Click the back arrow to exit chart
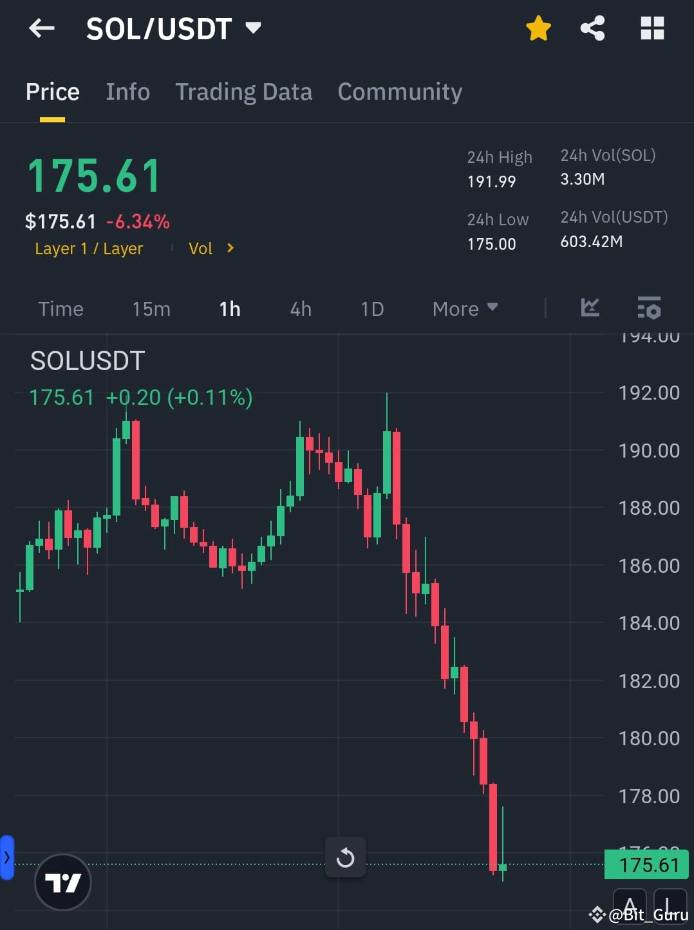This screenshot has height=930, width=694. pos(41,28)
